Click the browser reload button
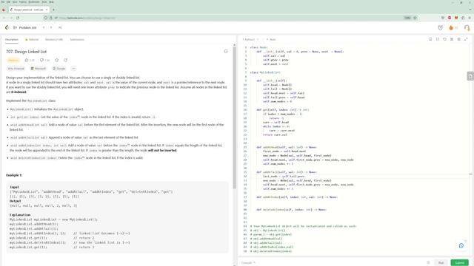 tap(18, 18)
